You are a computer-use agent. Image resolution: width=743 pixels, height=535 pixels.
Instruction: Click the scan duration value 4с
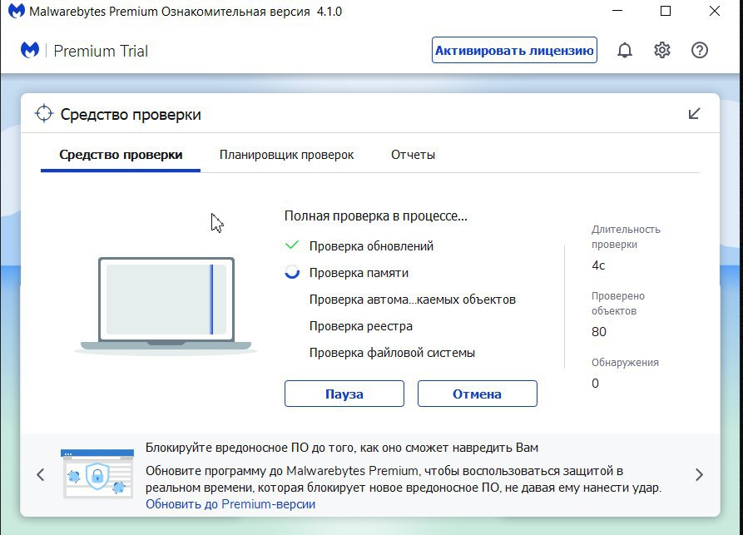coord(598,265)
